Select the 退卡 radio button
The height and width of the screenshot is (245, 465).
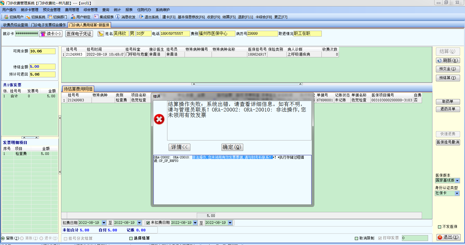(x=41, y=238)
